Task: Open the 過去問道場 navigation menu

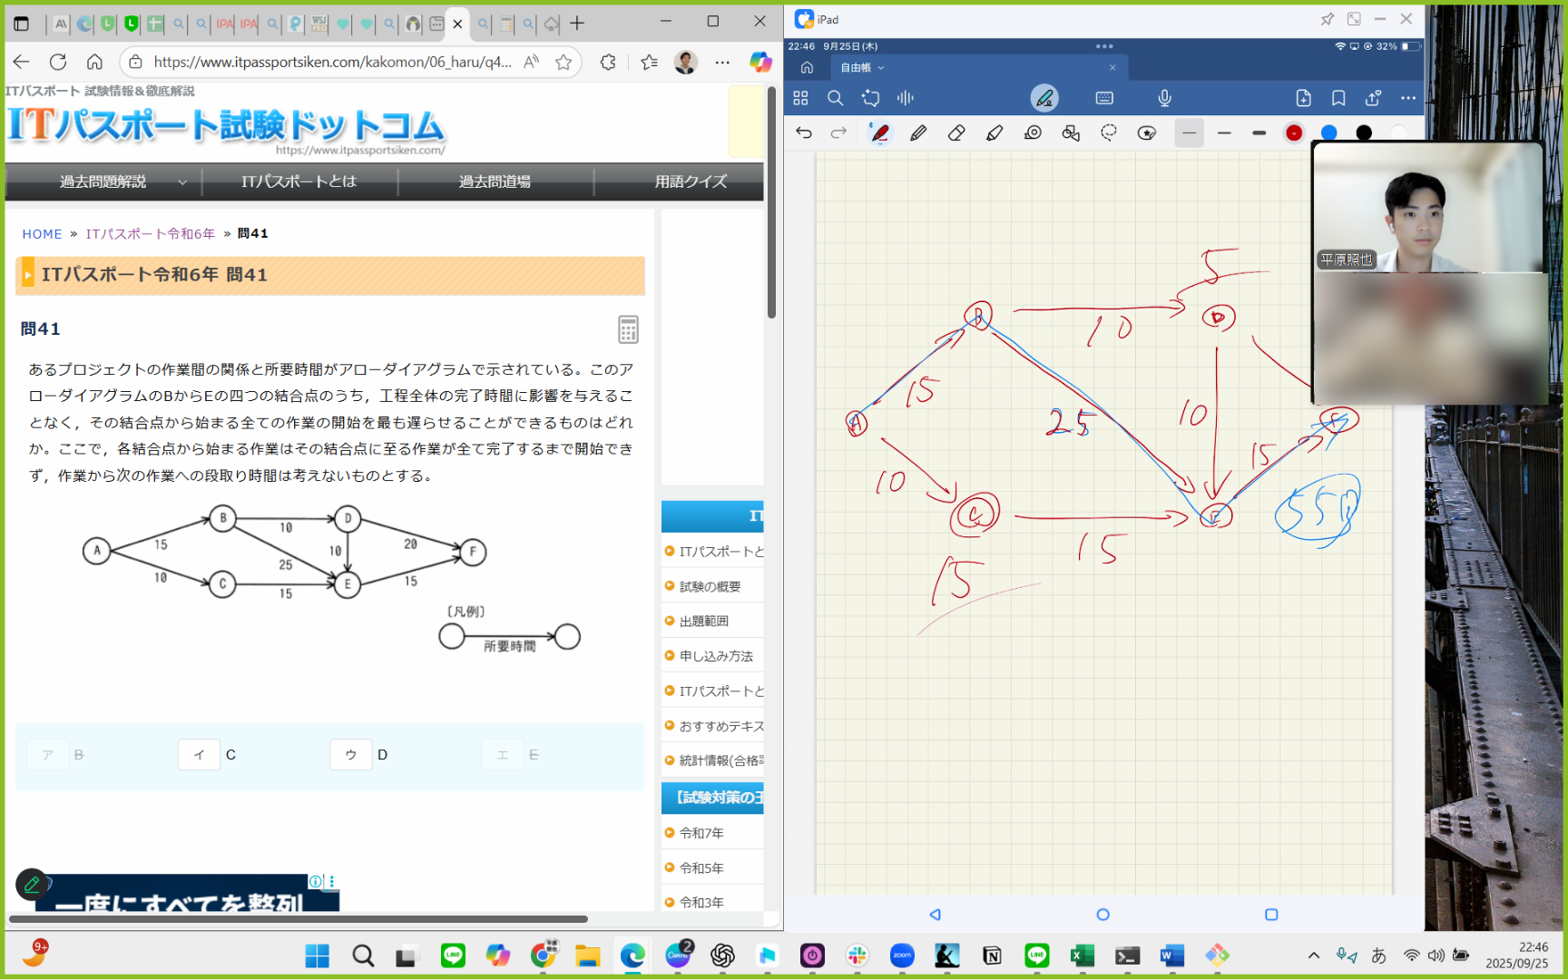Action: tap(495, 182)
